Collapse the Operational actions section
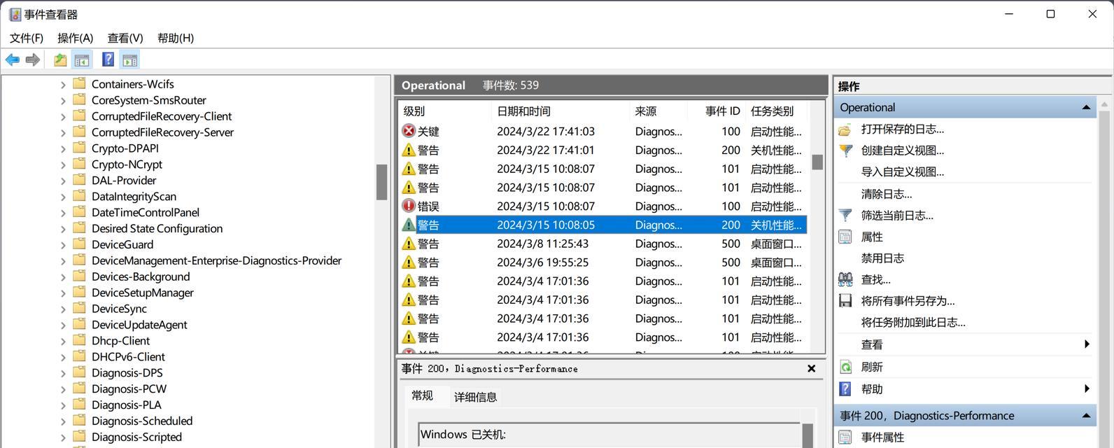 coord(1086,107)
